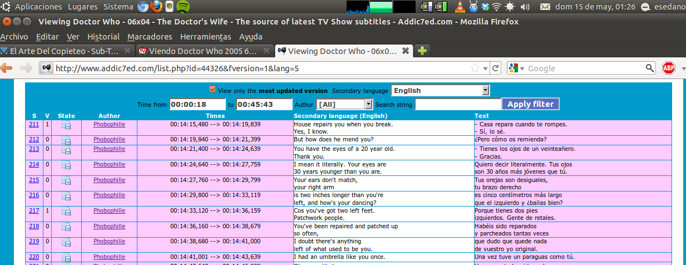Open sequence 218 link
The image size is (686, 265).
(34, 226)
